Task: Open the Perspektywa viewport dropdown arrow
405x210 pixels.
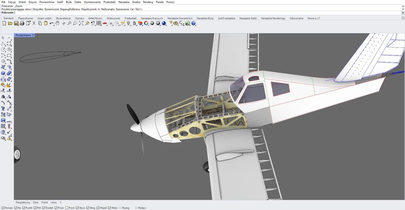Action: coord(34,35)
